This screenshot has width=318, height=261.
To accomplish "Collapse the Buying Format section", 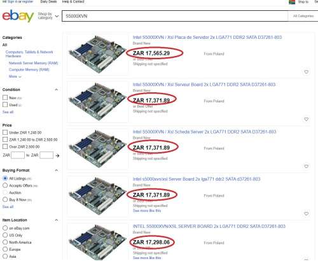I will (x=57, y=171).
